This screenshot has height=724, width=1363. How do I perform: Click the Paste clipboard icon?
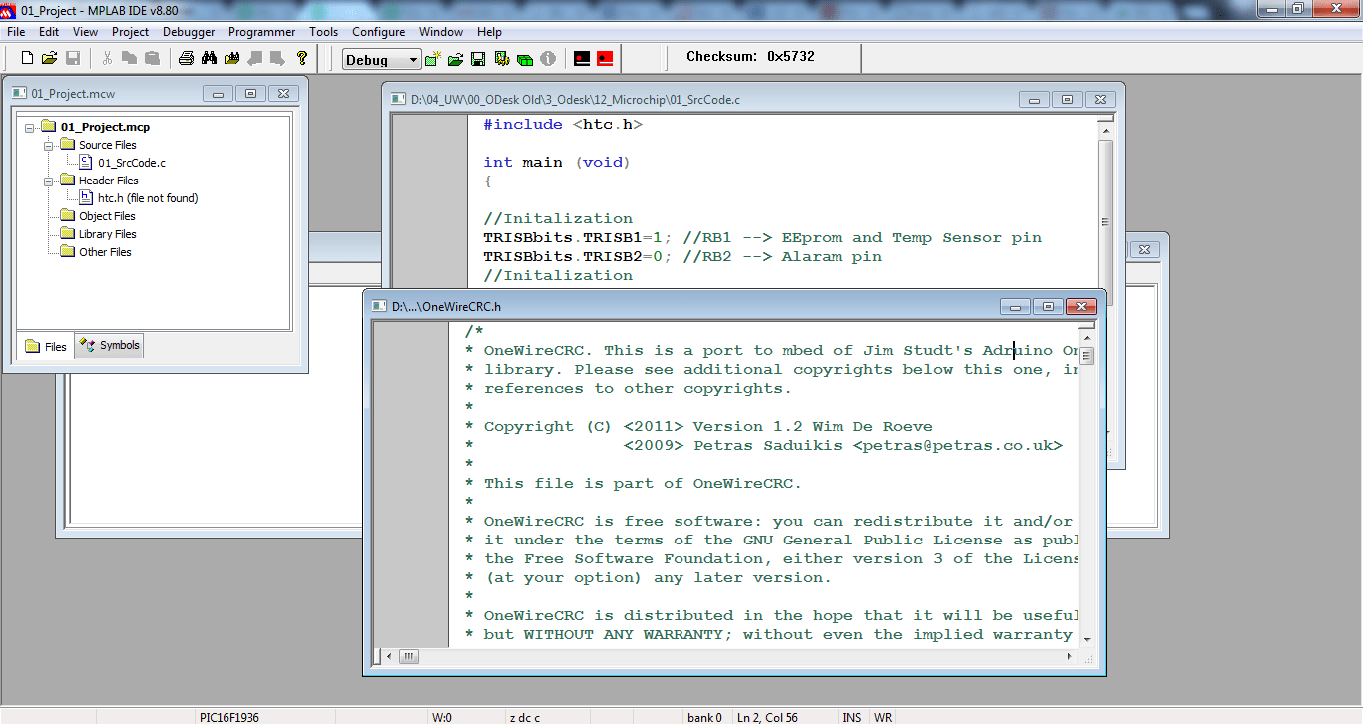(152, 59)
